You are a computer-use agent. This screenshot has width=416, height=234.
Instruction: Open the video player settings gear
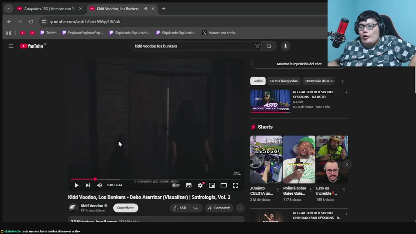[x=200, y=185]
